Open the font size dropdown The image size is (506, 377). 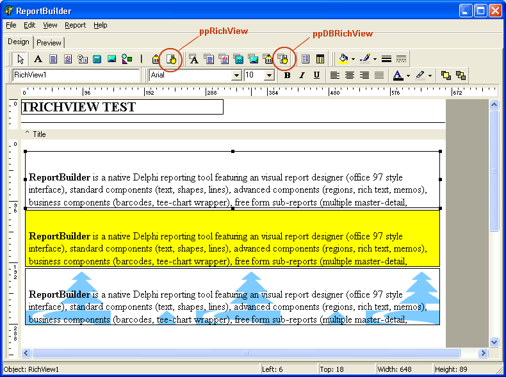tap(269, 76)
